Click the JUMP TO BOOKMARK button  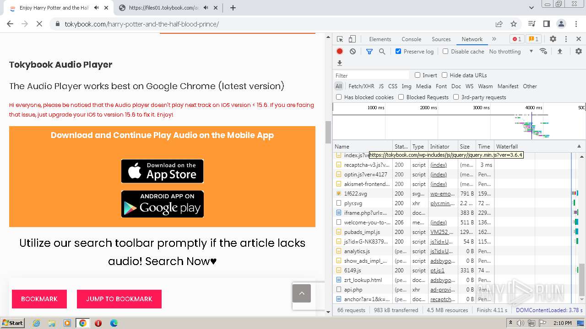(x=119, y=299)
